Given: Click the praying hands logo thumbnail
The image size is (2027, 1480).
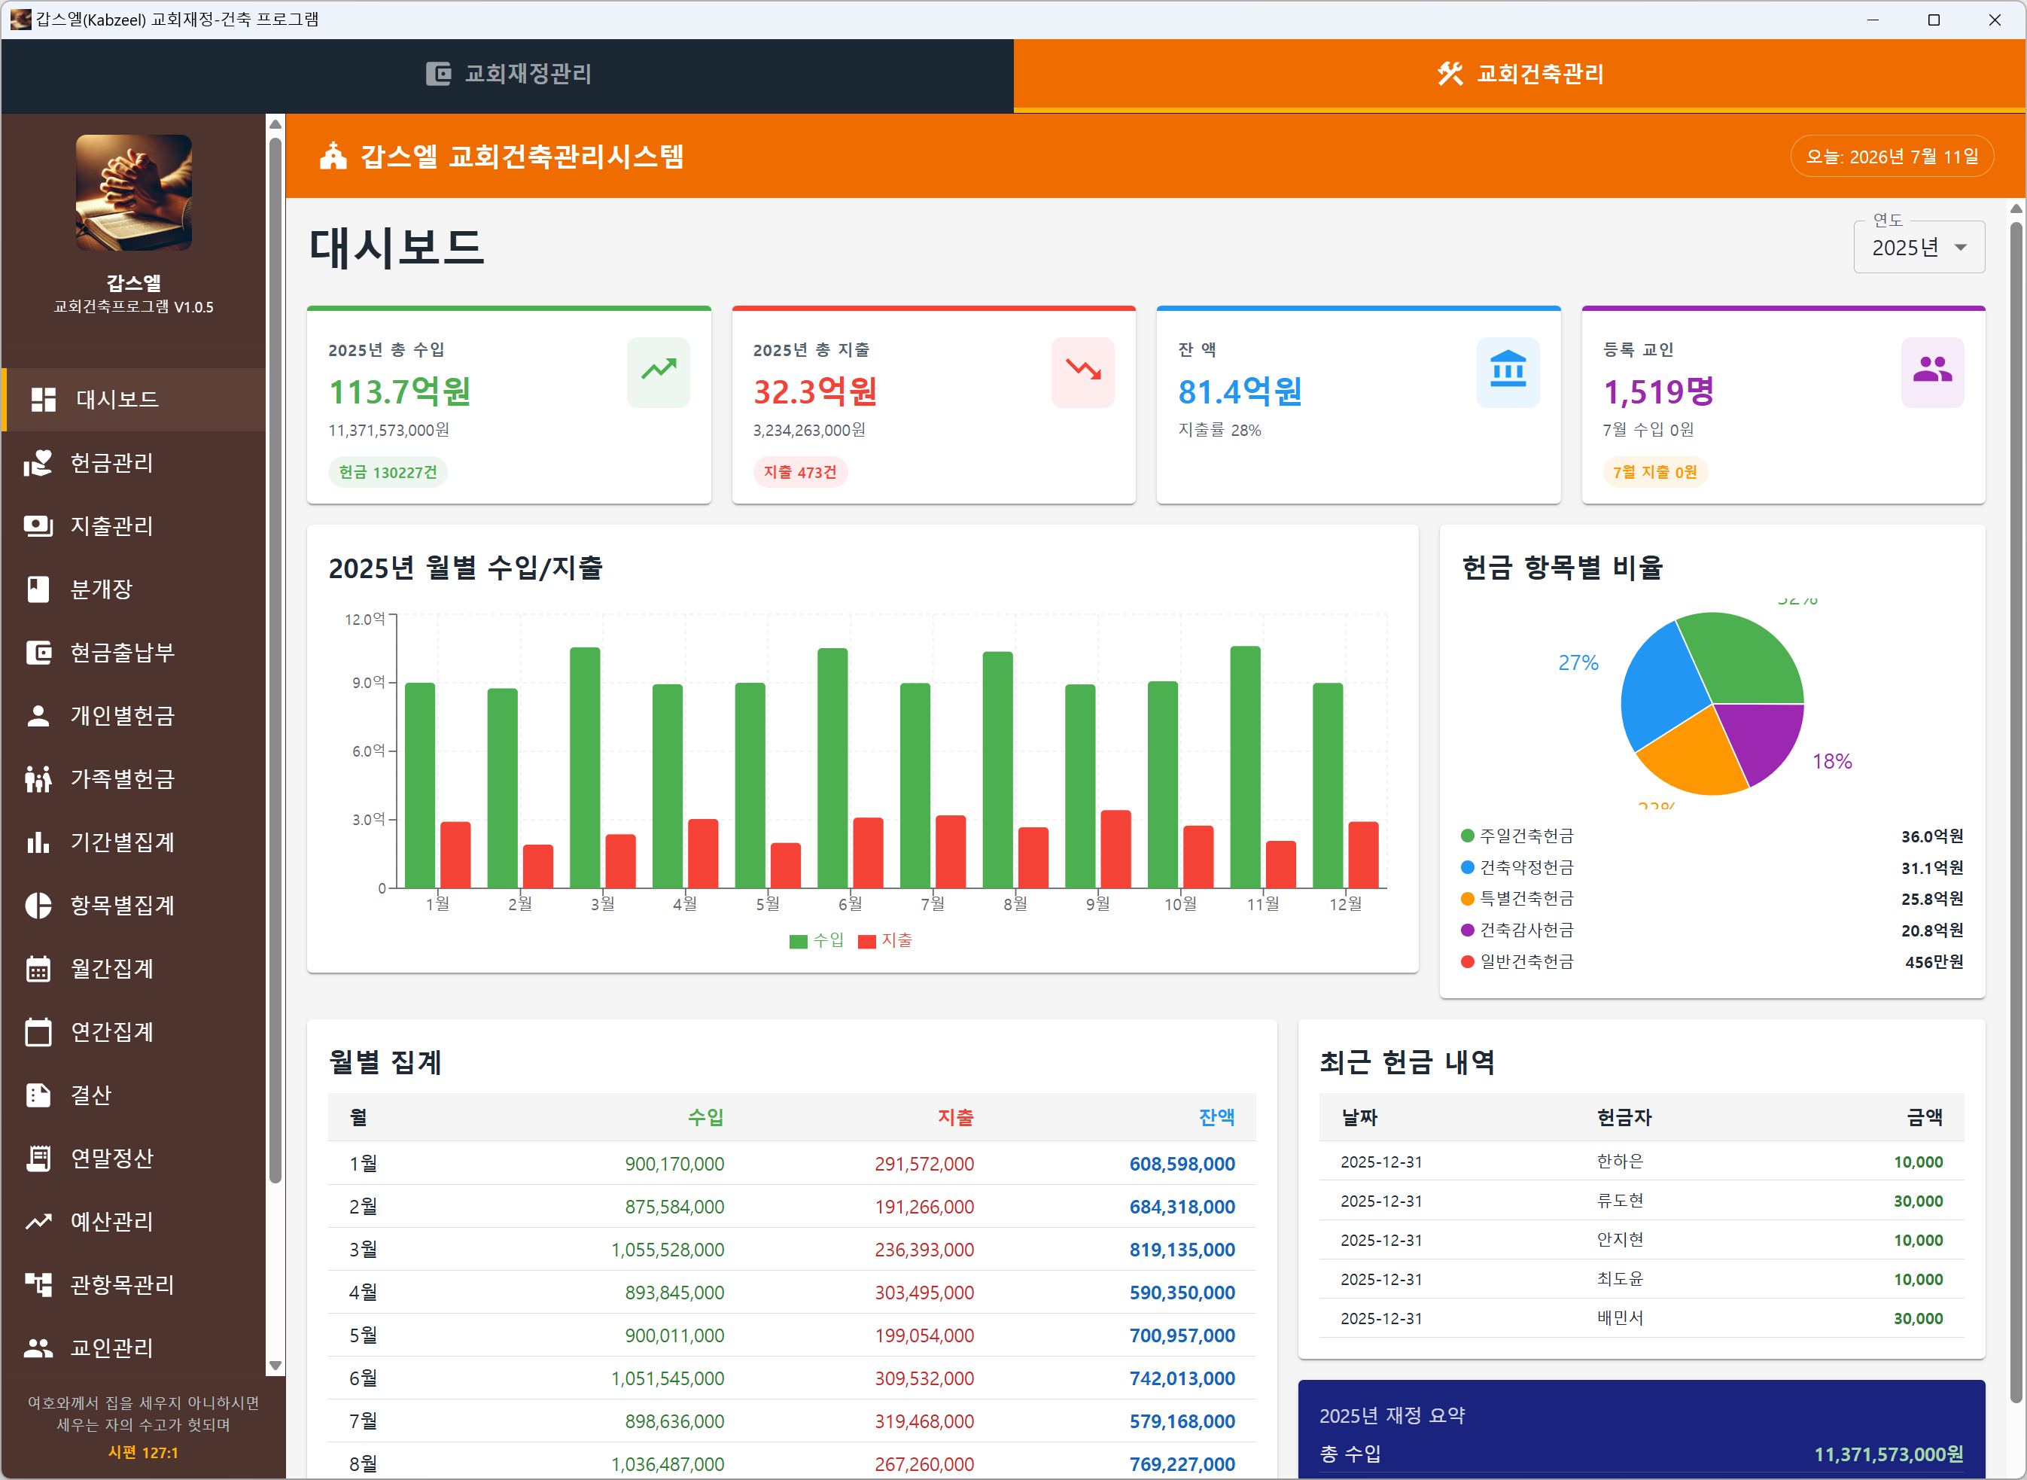Looking at the screenshot, I should (x=133, y=193).
